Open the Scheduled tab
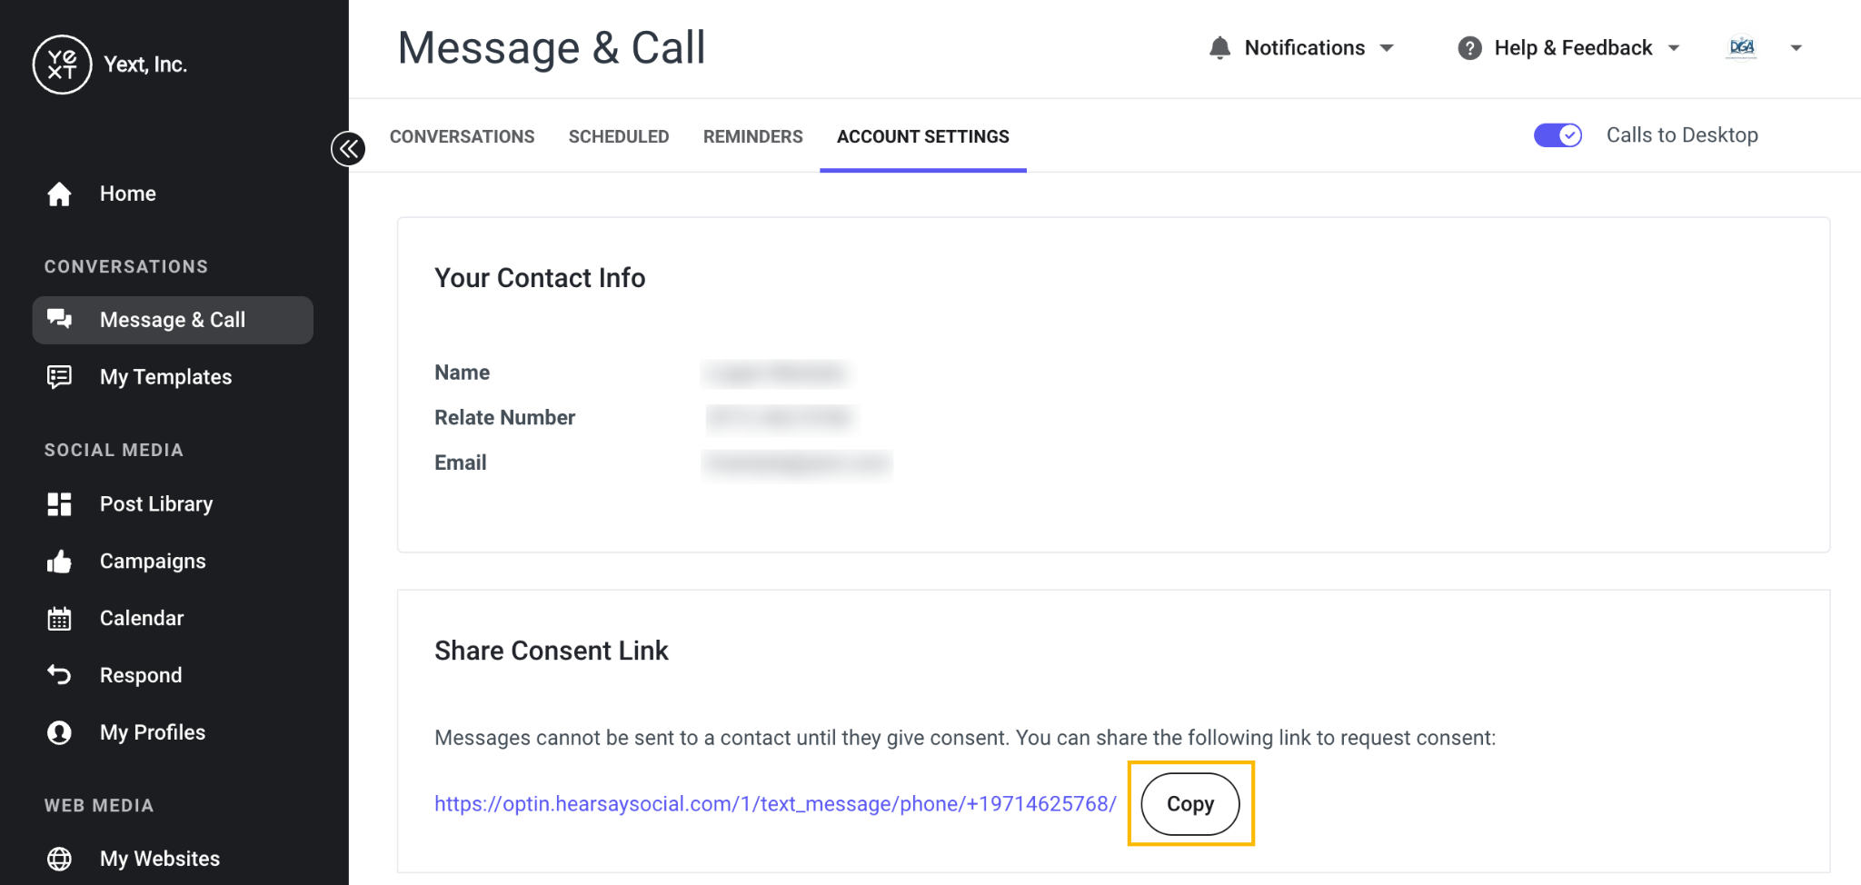This screenshot has height=885, width=1861. coord(619,136)
